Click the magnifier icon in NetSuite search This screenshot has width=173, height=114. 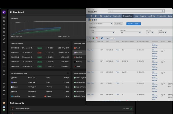tap(163, 11)
